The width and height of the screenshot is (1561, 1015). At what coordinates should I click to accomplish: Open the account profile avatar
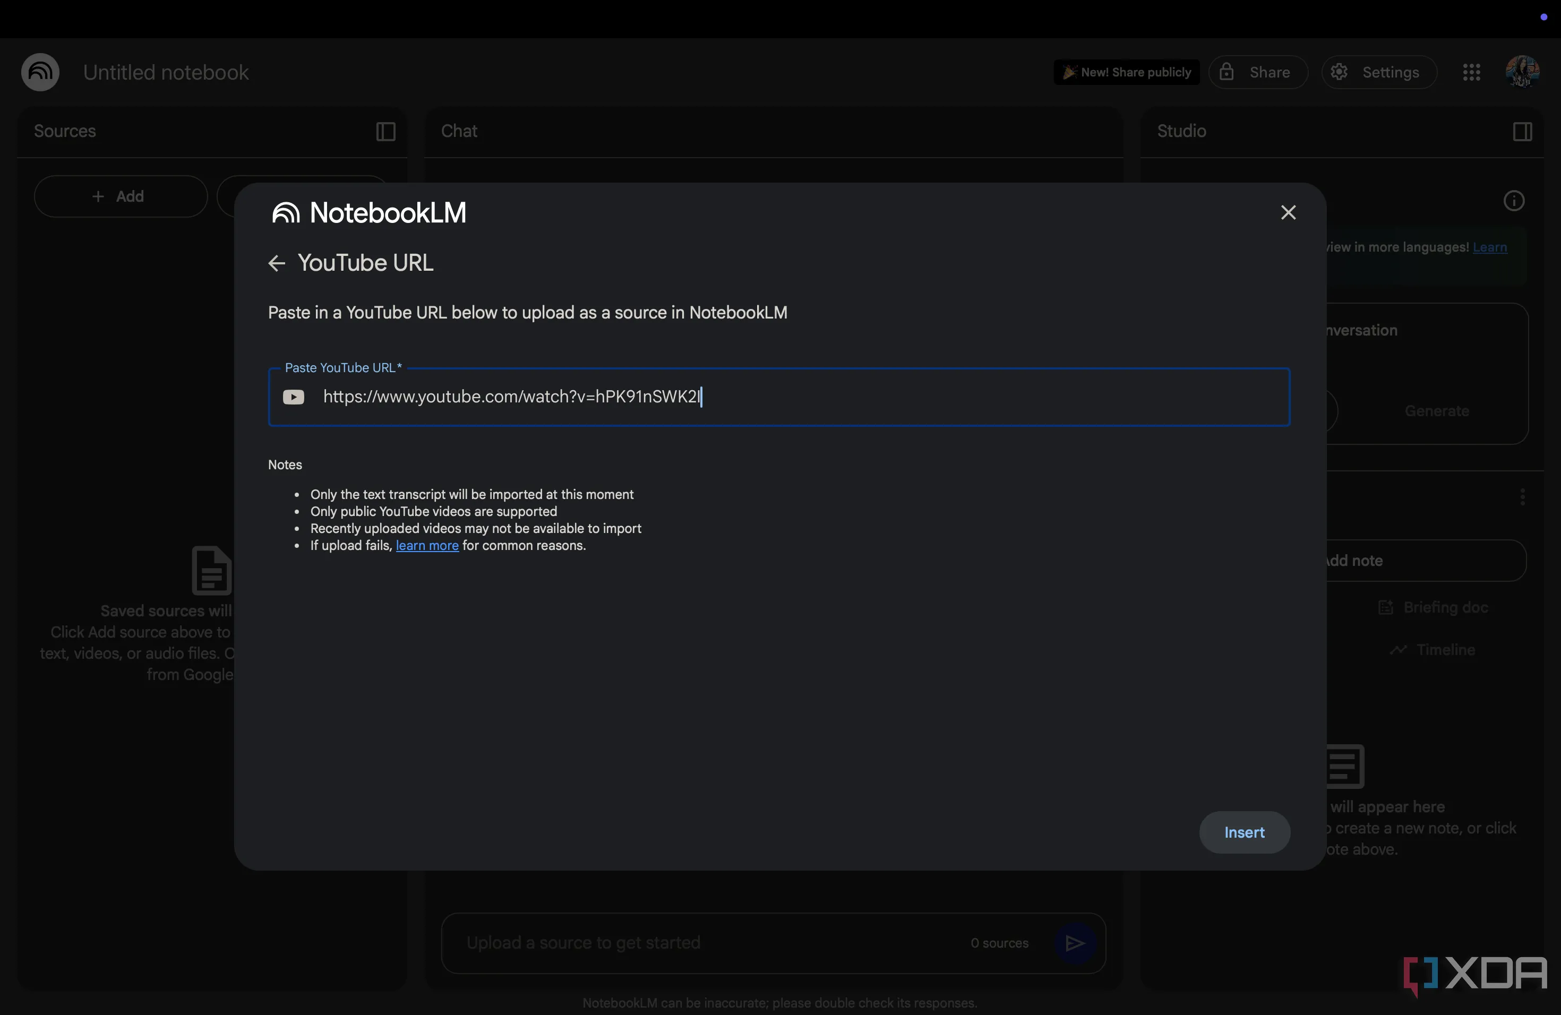coord(1522,72)
